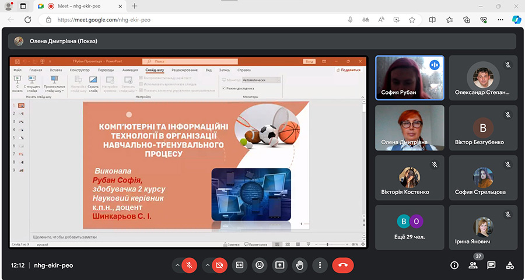The image size is (525, 280).
Task: Turn on the camera
Action: pyautogui.click(x=219, y=265)
